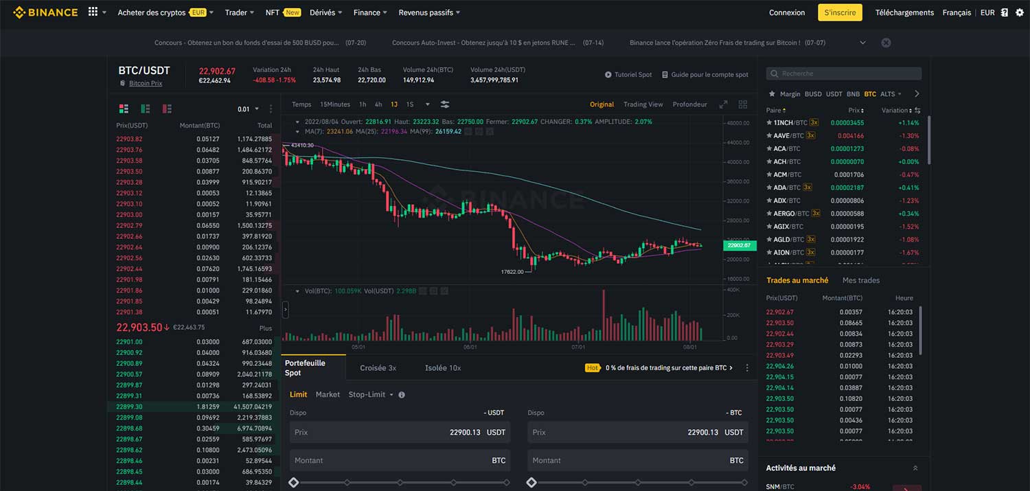Open the Dérivés menu
The image size is (1030, 491).
pyautogui.click(x=326, y=12)
